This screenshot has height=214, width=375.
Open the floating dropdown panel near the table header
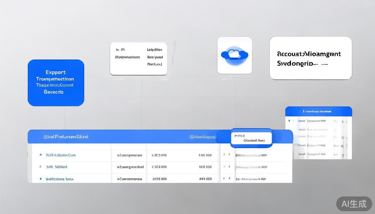[251, 138]
